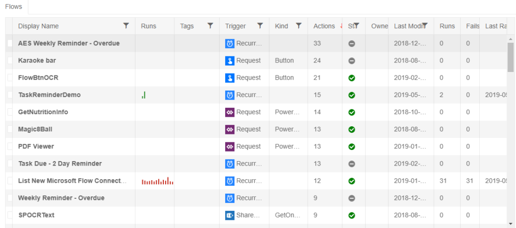This screenshot has width=516, height=228.
Task: Click the green check status icon for FlowBtnOCR
Action: (x=352, y=78)
